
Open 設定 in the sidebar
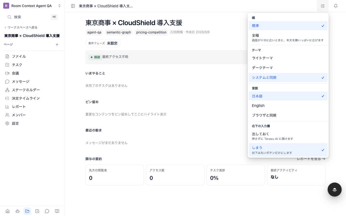click(32, 123)
